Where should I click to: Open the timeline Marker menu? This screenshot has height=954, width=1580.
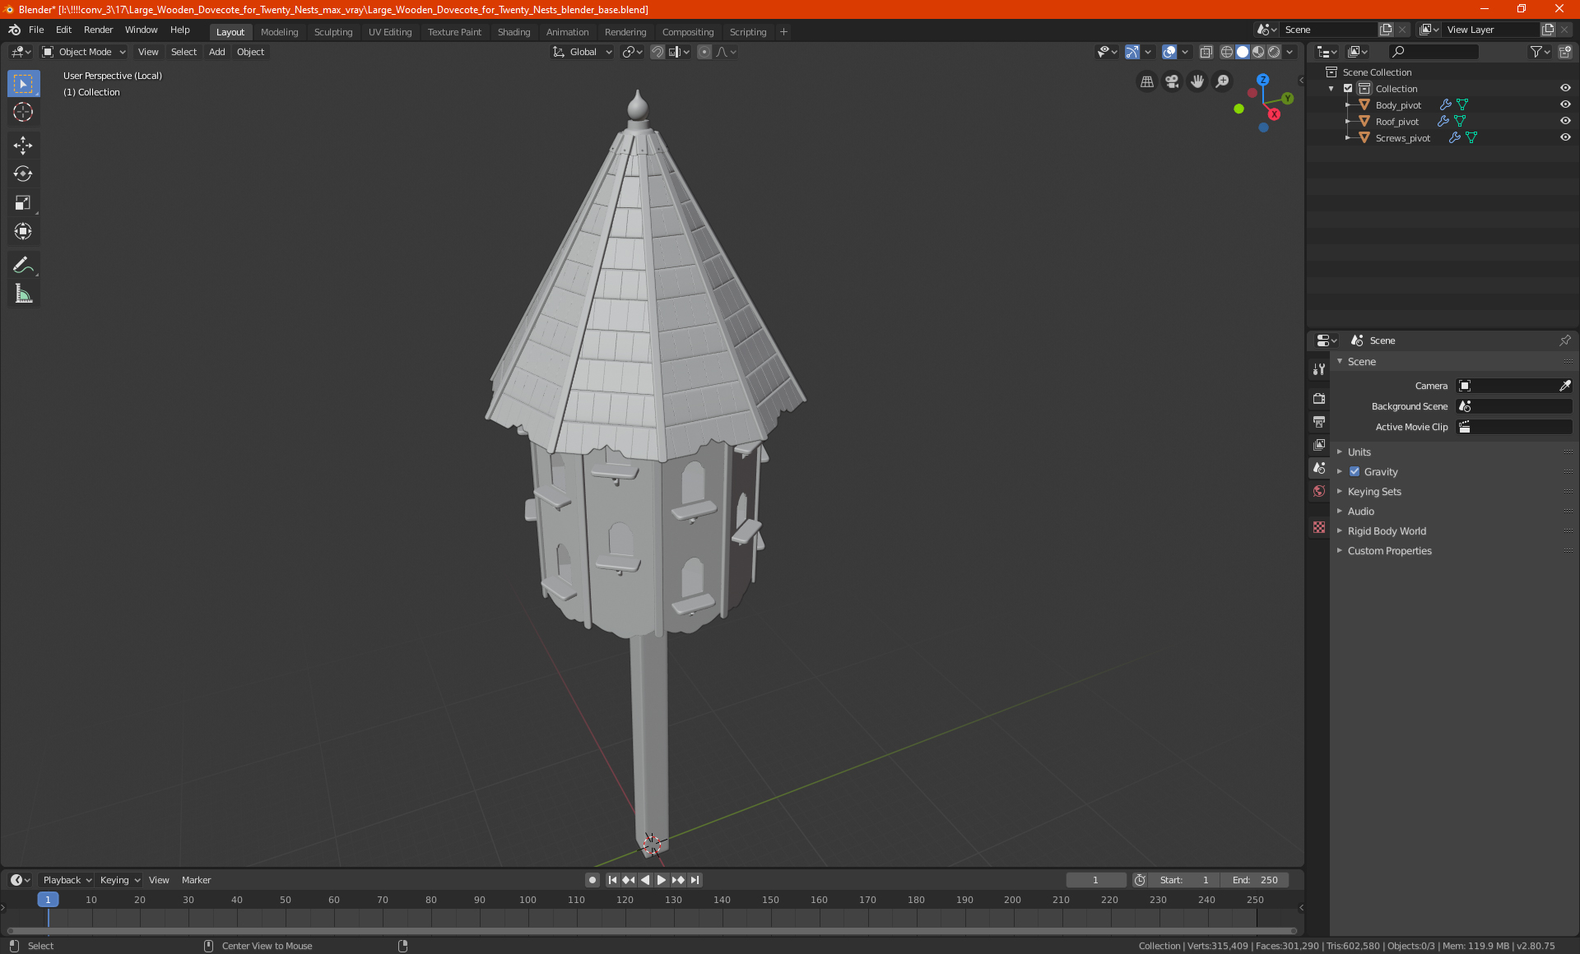[196, 880]
